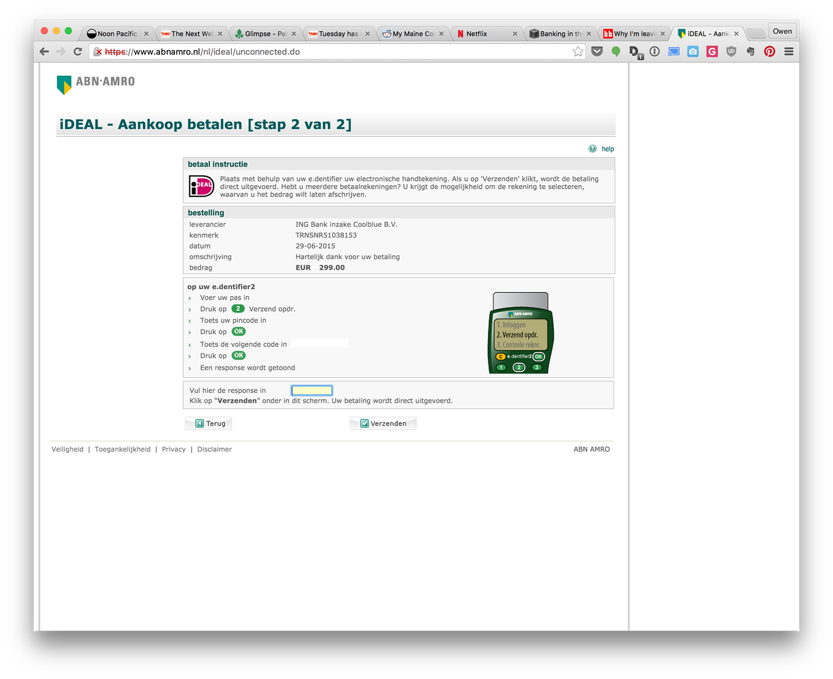Click the Terug button
Image resolution: width=833 pixels, height=679 pixels.
[208, 424]
